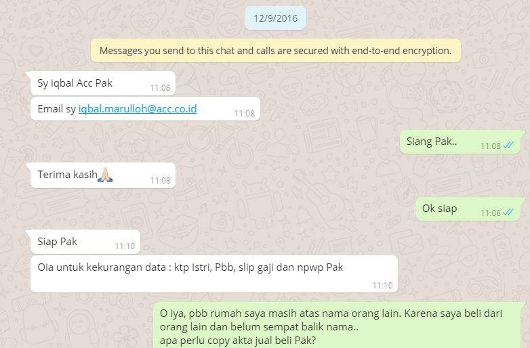Image resolution: width=530 pixels, height=348 pixels.
Task: Click the end-to-end encryption notice
Action: coord(275,51)
